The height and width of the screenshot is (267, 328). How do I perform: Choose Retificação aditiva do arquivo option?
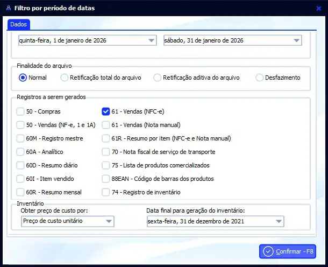(x=158, y=78)
